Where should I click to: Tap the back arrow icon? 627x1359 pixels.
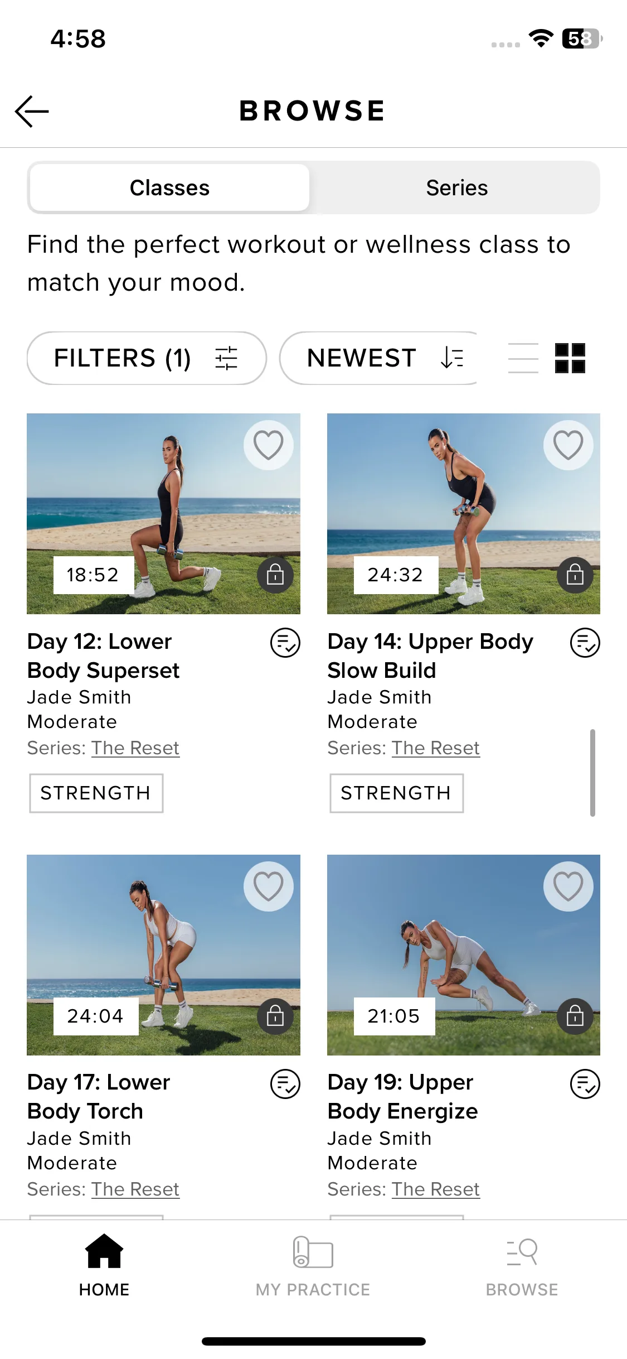[32, 111]
